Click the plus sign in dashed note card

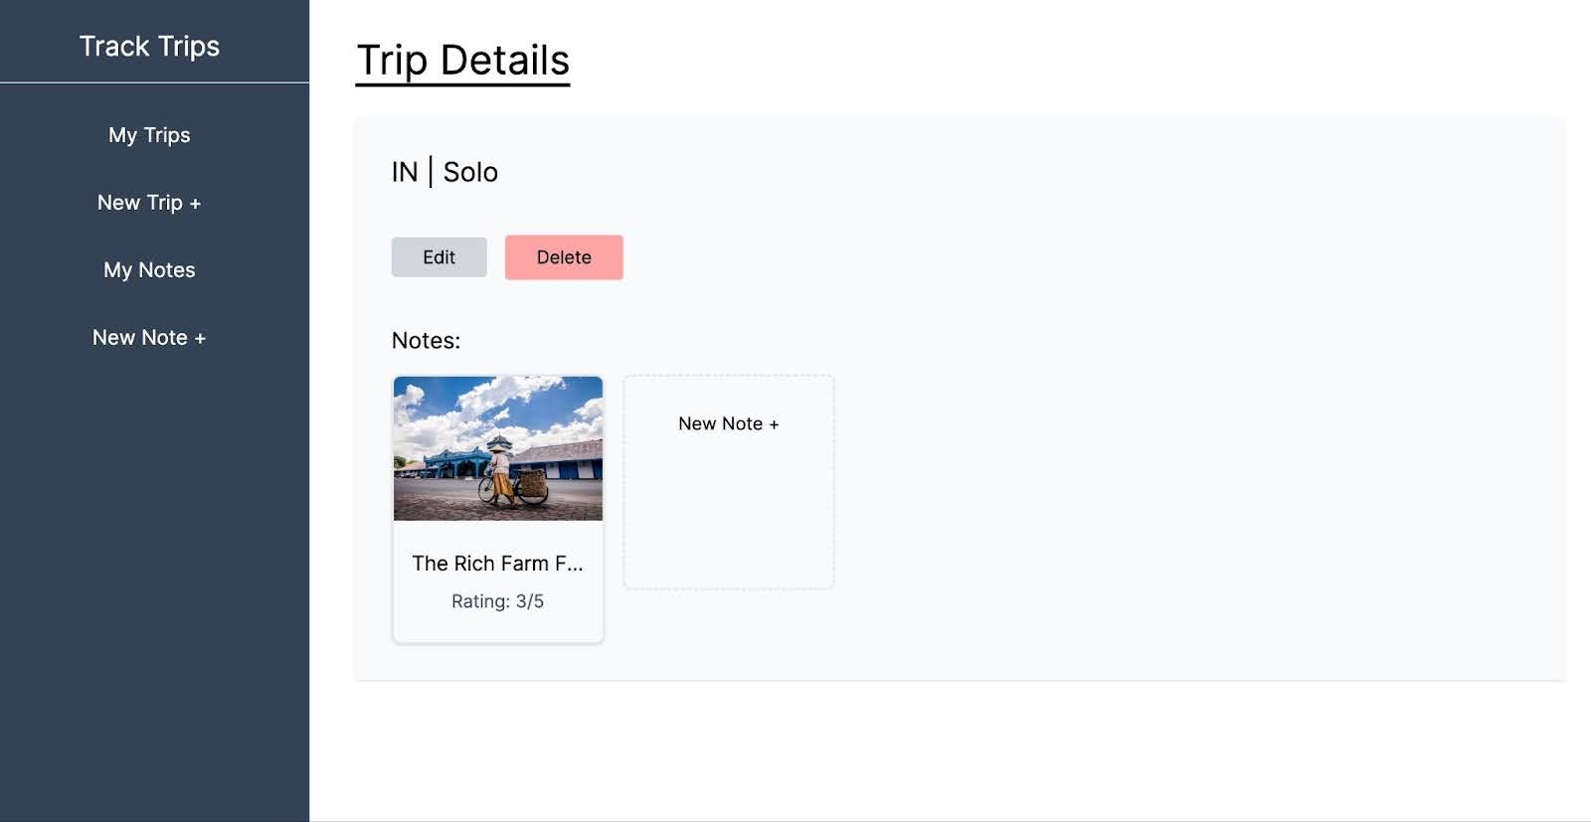(774, 424)
